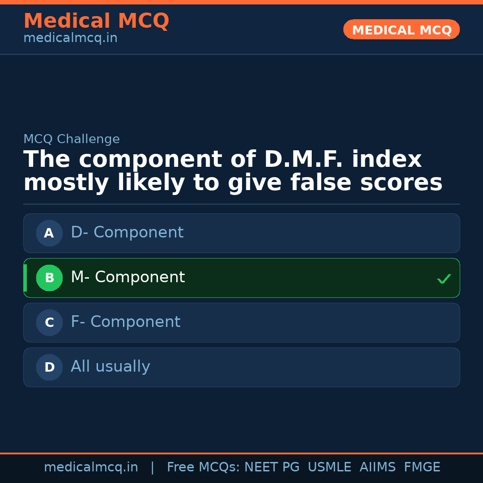
Task: Click the green B option circle icon
Action: [x=49, y=278]
